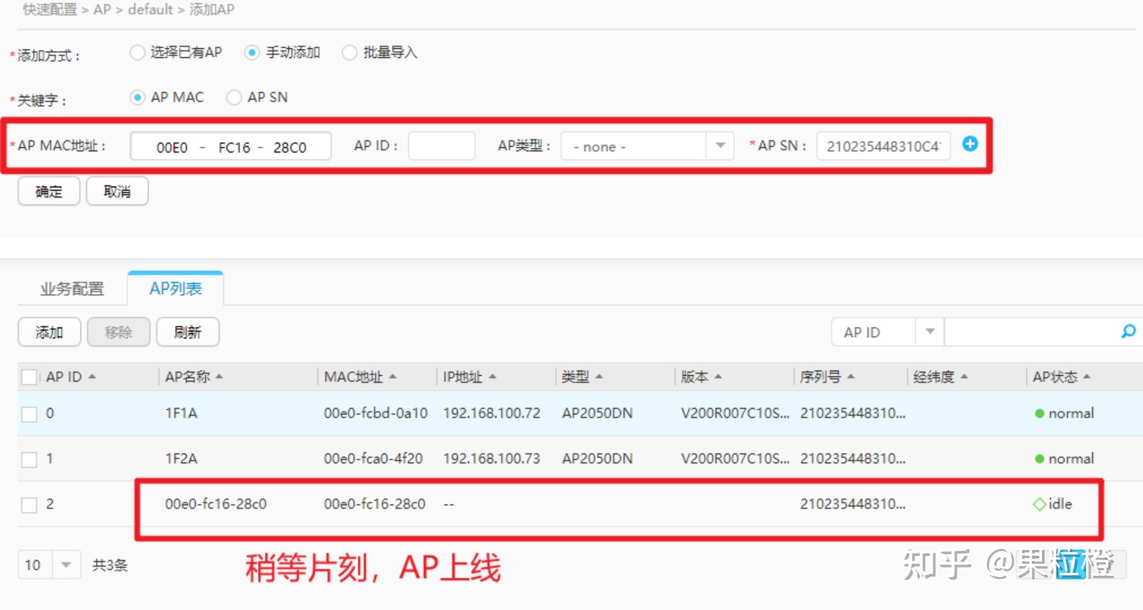Sort by 版本 column arrow
Image resolution: width=1143 pixels, height=610 pixels.
(x=718, y=376)
